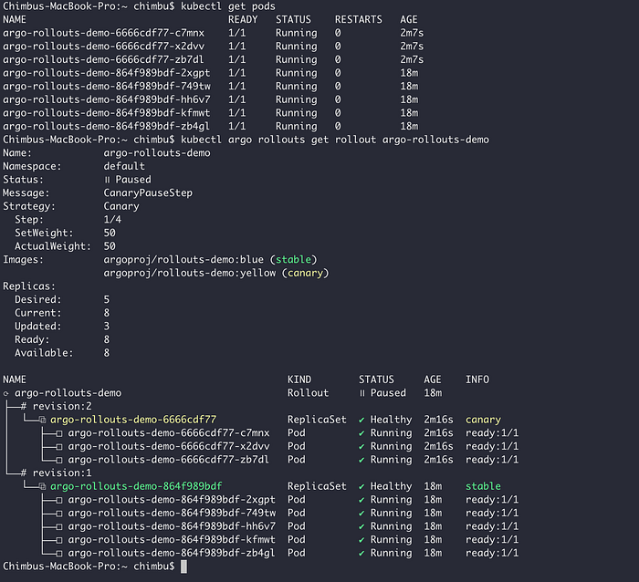Click the terminal cursor at the last prompt
The height and width of the screenshot is (582, 639).
coord(183,566)
